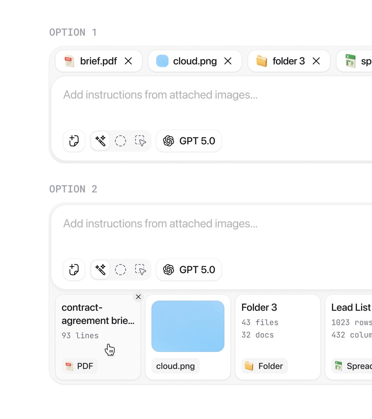Open the large cloud.png image preview
Image resolution: width=372 pixels, height=419 pixels.
click(188, 326)
